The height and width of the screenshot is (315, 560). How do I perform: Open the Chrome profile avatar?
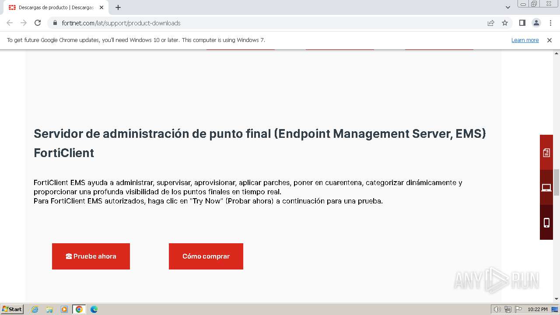click(536, 23)
